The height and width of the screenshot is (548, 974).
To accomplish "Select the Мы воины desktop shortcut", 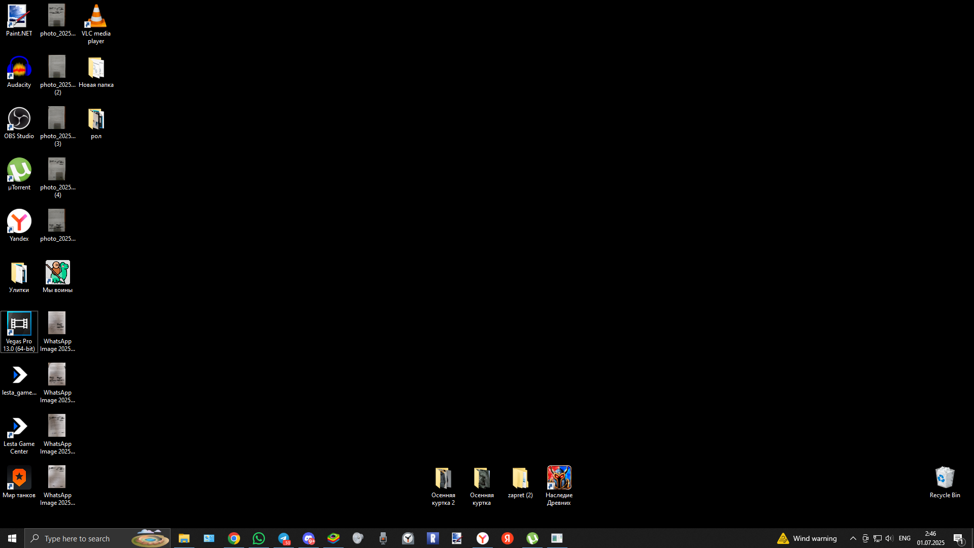I will pos(57,277).
